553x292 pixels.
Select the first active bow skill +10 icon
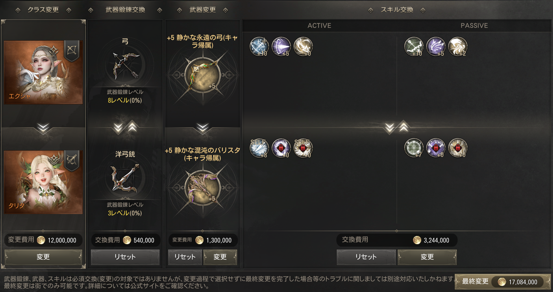point(259,47)
